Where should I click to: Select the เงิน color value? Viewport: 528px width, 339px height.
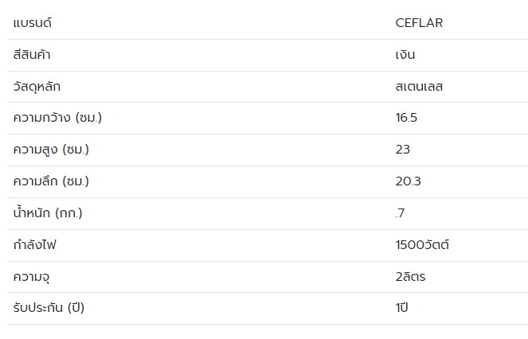tap(405, 55)
